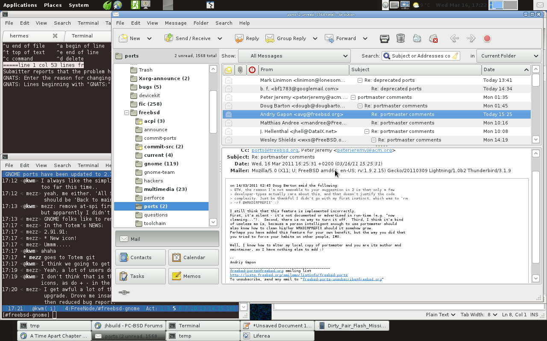Open the Memos view
Viewport: 547px width, 341px height.
pos(194,276)
